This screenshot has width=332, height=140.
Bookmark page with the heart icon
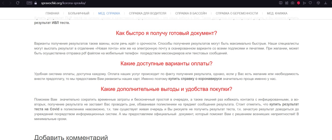pos(310,3)
